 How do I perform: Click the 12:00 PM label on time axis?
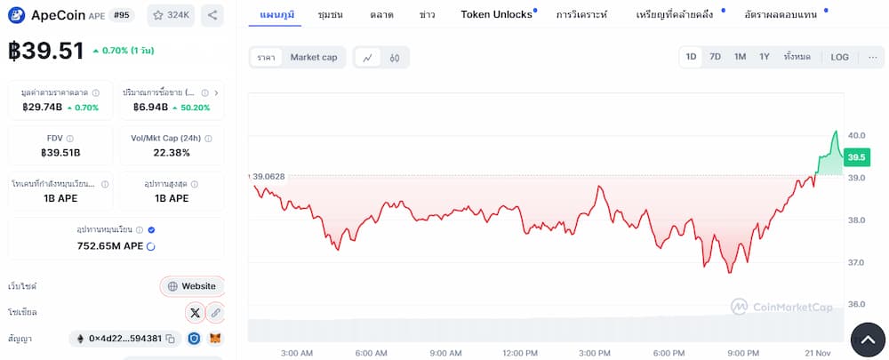[520, 353]
